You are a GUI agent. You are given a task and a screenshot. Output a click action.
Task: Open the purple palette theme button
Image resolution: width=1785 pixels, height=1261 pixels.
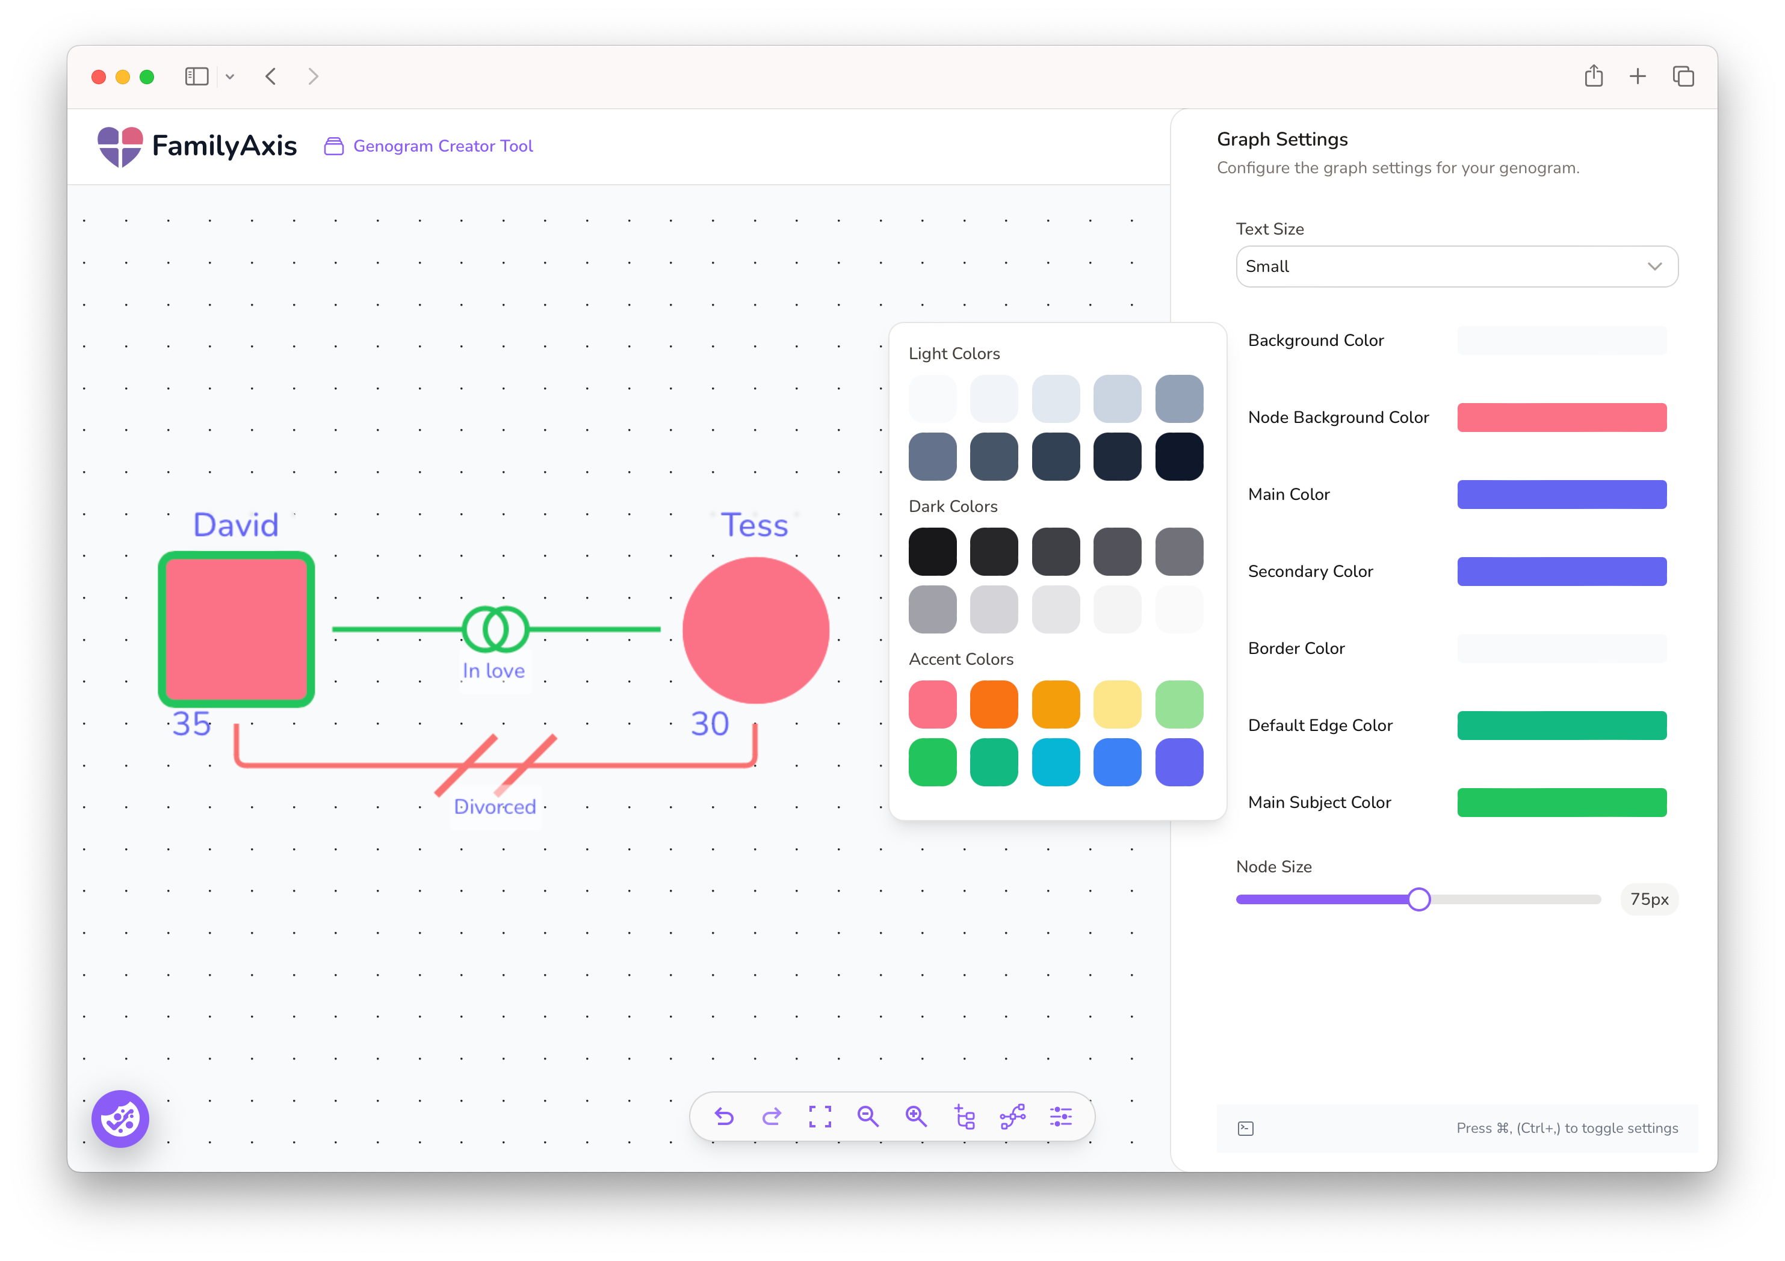pyautogui.click(x=120, y=1119)
